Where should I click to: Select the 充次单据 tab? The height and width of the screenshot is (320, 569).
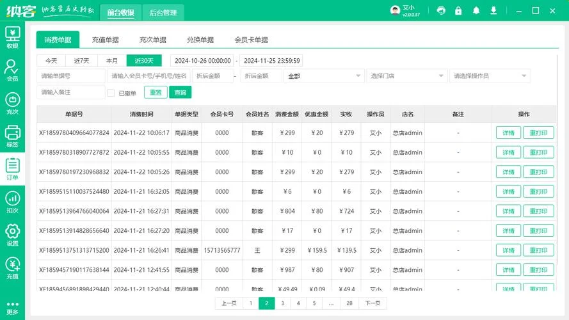(x=153, y=40)
